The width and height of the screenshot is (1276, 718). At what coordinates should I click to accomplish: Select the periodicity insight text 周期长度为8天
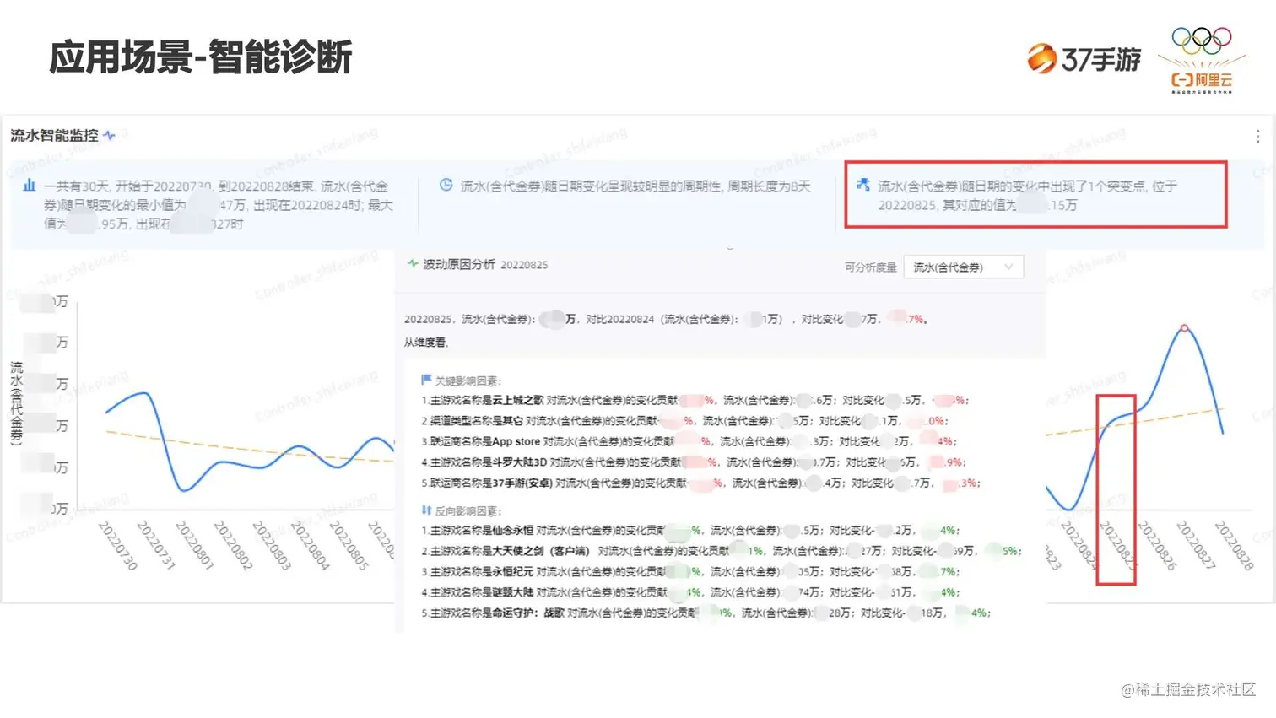click(769, 186)
